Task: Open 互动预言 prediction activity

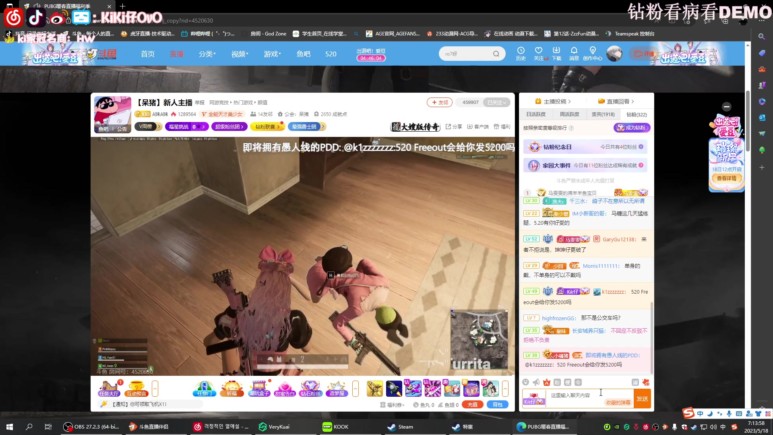Action: (136, 389)
